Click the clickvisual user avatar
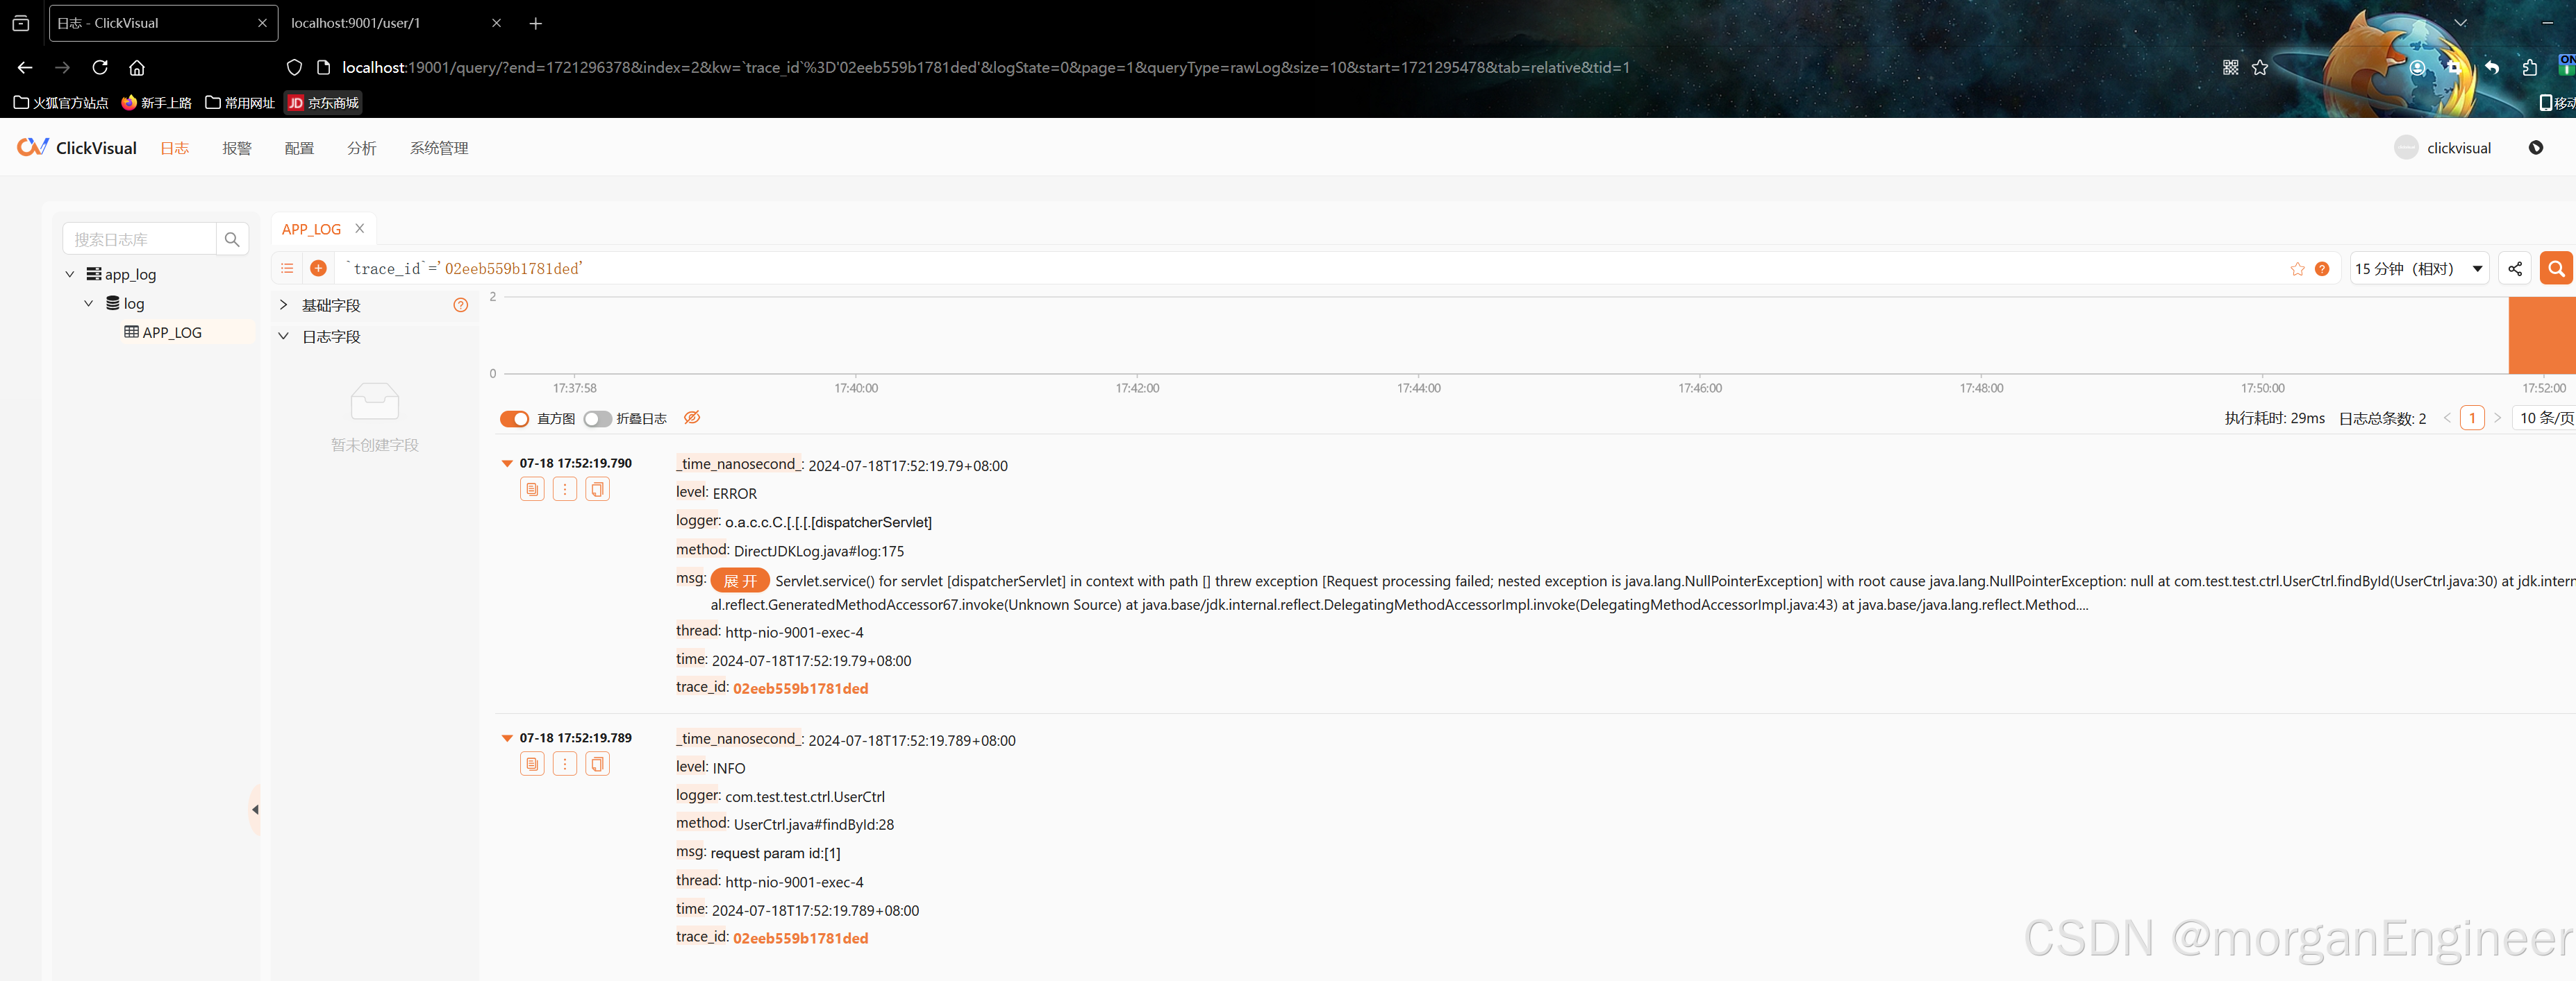2576x981 pixels. (2406, 148)
